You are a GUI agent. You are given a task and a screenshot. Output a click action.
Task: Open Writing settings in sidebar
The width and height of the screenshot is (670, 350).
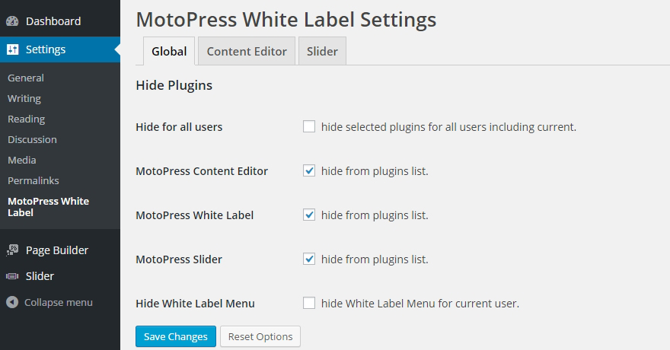point(24,98)
